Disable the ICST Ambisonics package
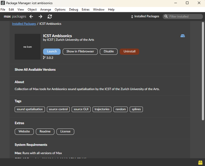 tap(109, 51)
